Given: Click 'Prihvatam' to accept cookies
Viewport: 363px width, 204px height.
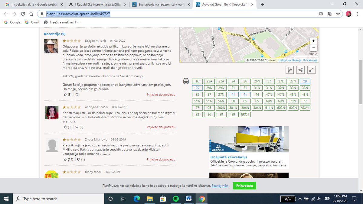Looking at the screenshot, I should [245, 186].
